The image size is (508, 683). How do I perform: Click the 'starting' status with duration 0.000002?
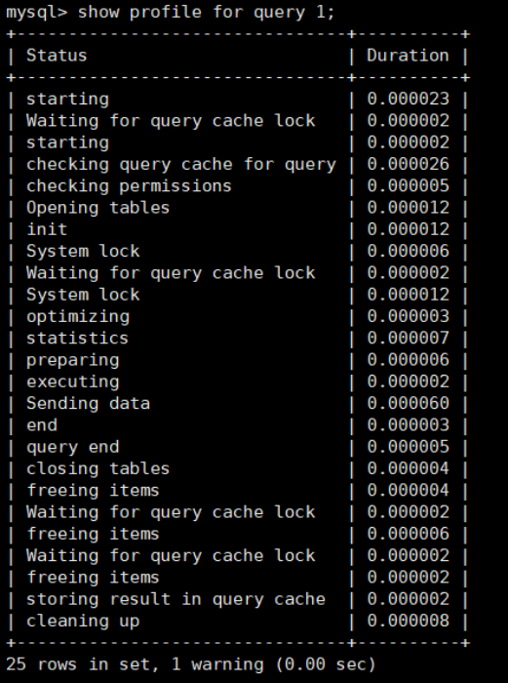pyautogui.click(x=67, y=142)
